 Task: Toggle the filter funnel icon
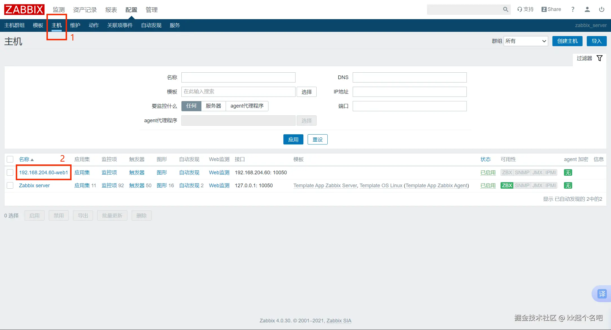point(600,58)
